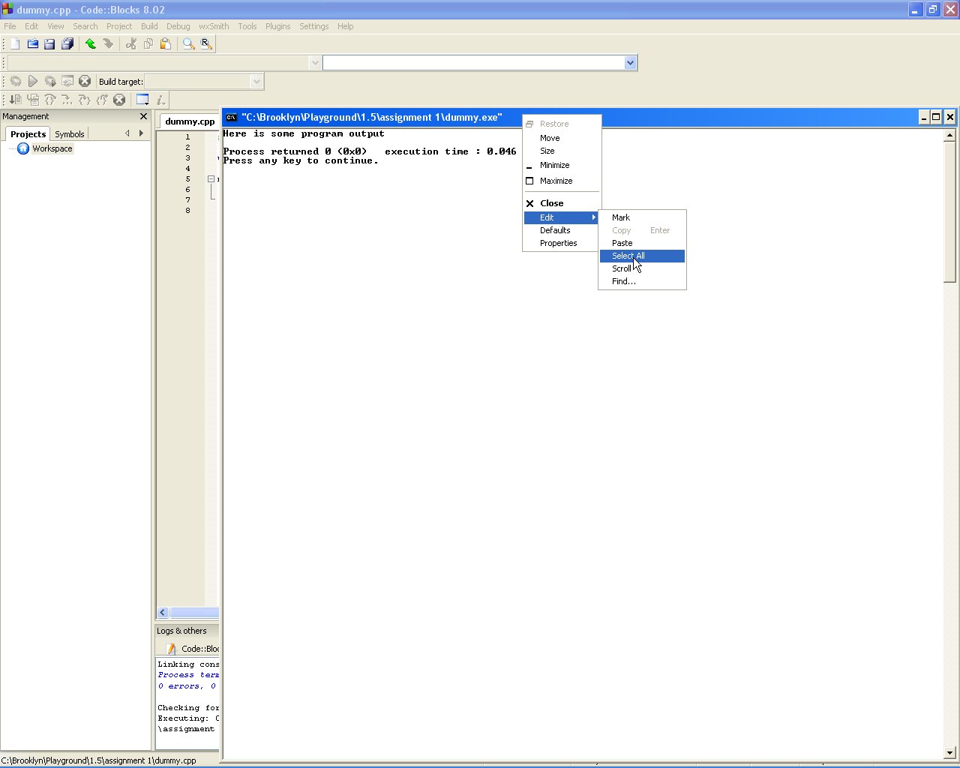Click the Open file toolbar icon
The height and width of the screenshot is (768, 960).
click(x=32, y=44)
